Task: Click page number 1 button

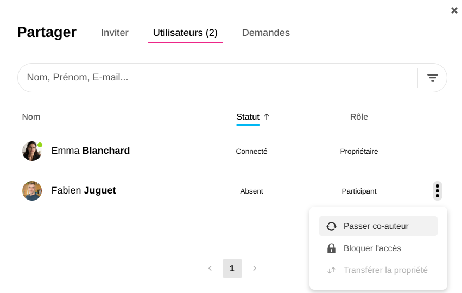Action: 232,269
